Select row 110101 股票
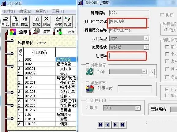 [47, 119]
